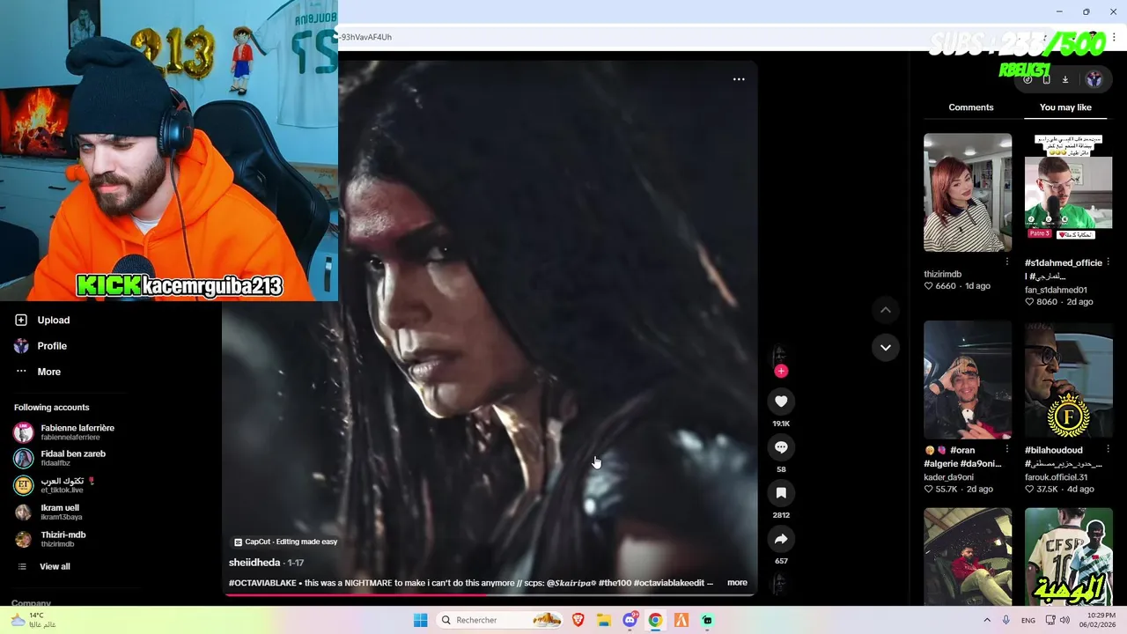Go to next video with down chevron
This screenshot has height=634, width=1127.
click(886, 347)
